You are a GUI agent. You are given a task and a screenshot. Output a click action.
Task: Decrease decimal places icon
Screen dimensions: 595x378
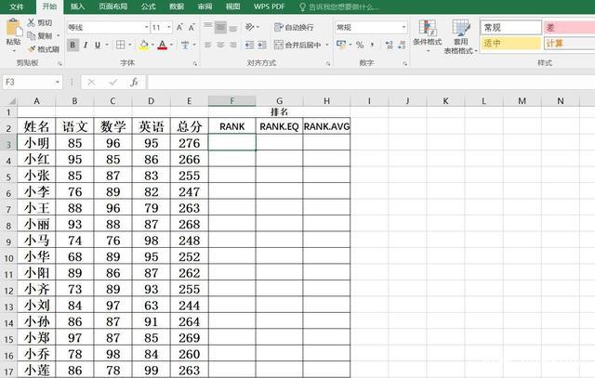[402, 45]
